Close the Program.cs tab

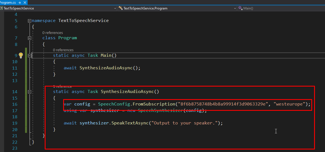pos(25,2)
